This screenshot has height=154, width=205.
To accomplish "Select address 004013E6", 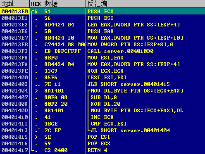I will click(14, 31).
